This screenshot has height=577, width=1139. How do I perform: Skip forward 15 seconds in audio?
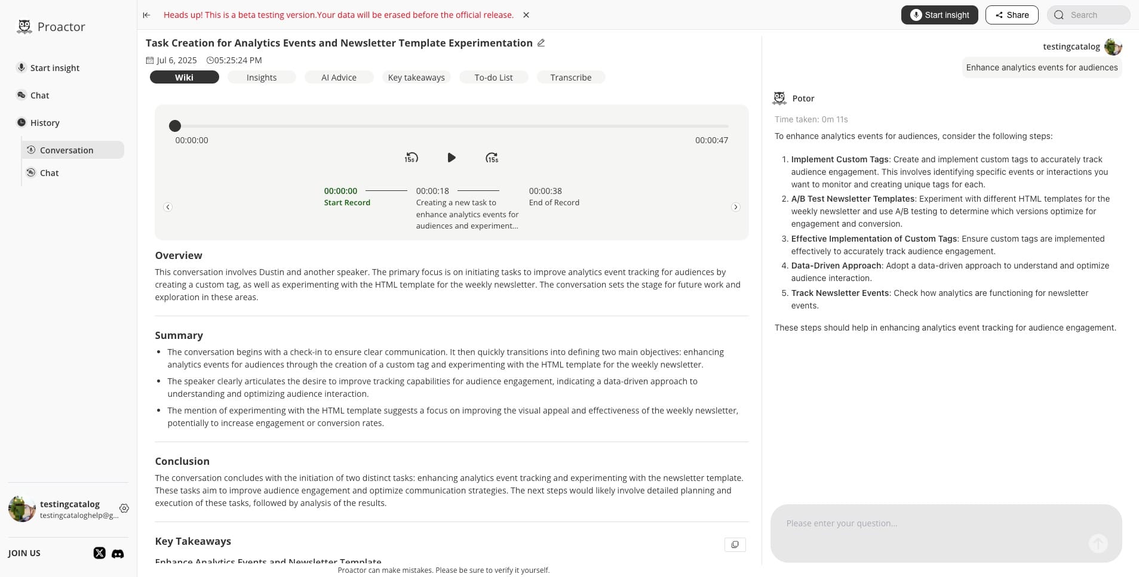[x=492, y=158]
